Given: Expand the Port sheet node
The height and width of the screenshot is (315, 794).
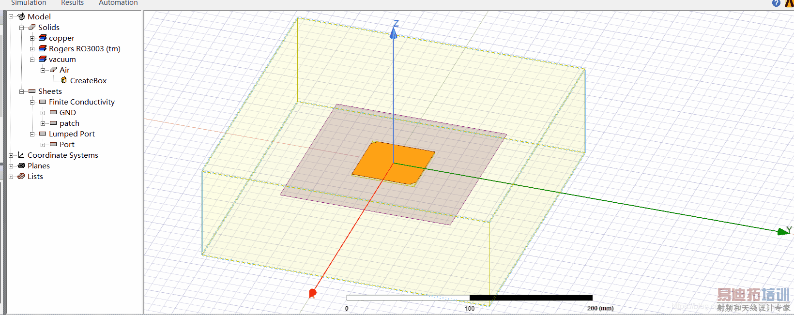Looking at the screenshot, I should point(43,145).
